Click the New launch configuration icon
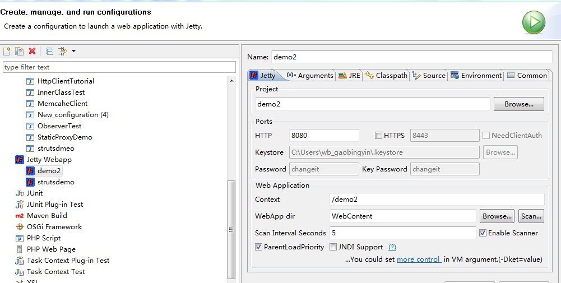This screenshot has height=283, width=561. click(7, 51)
